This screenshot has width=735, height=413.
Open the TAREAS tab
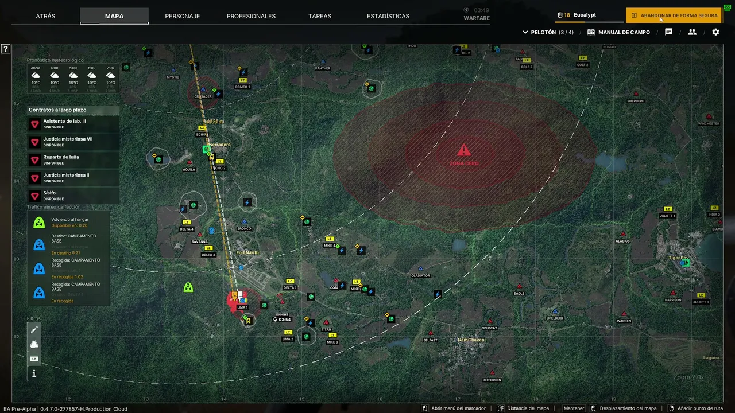point(320,16)
